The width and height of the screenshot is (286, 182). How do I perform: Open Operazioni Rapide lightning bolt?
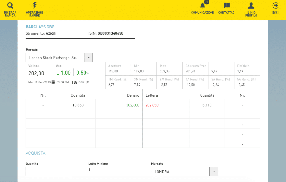point(34,6)
